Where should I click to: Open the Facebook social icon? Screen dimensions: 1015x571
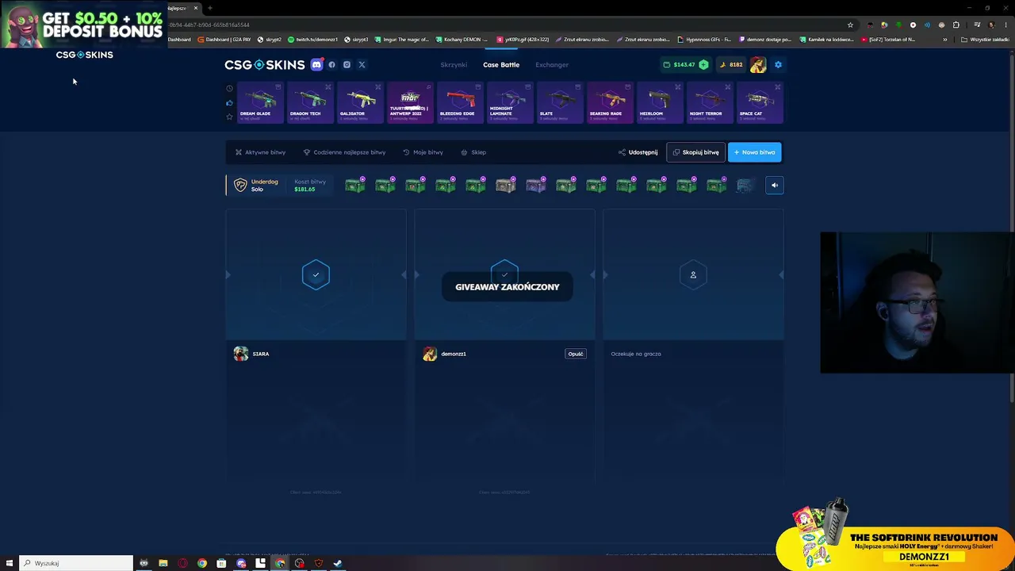(x=331, y=65)
